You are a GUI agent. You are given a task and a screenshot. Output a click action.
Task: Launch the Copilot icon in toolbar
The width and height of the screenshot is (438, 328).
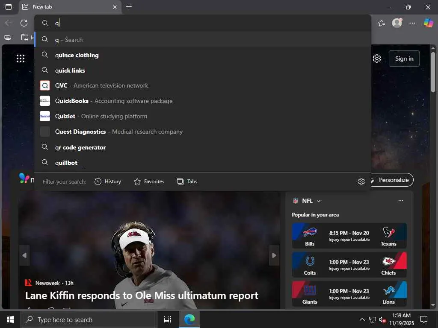tap(428, 23)
